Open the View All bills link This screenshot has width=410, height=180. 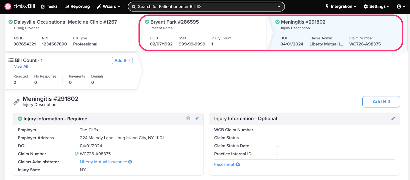(21, 66)
